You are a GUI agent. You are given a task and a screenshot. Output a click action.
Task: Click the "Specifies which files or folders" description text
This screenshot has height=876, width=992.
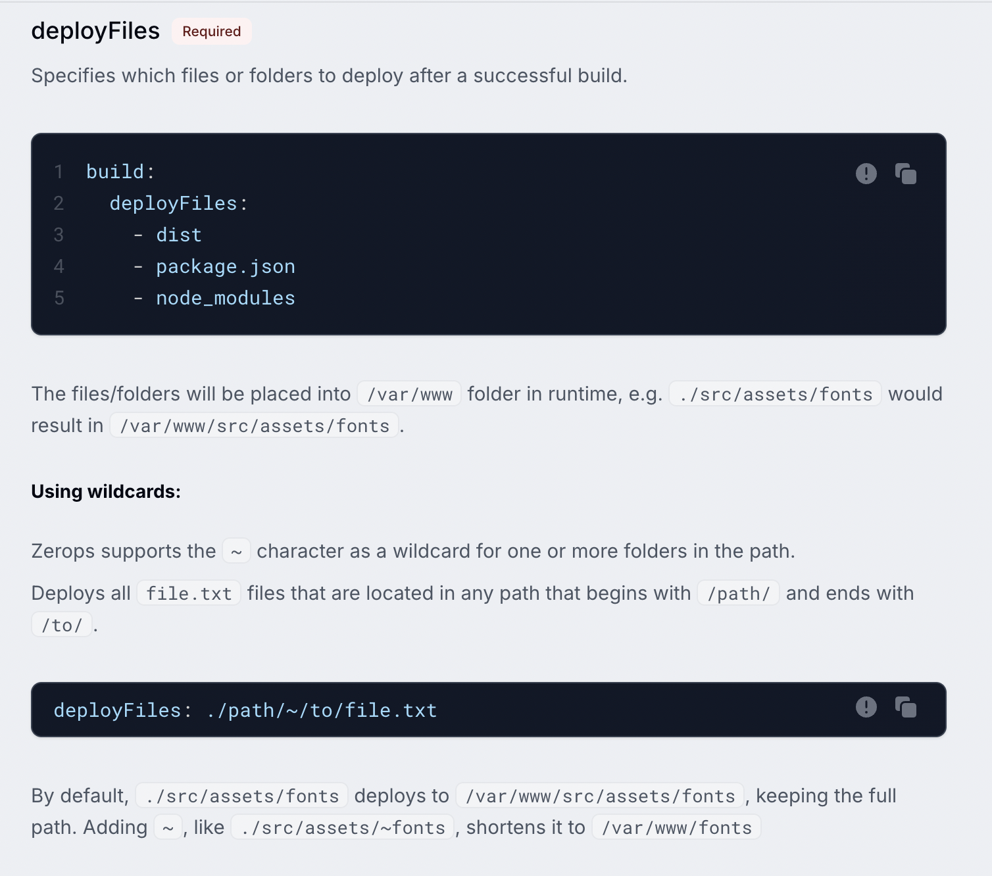pyautogui.click(x=329, y=76)
